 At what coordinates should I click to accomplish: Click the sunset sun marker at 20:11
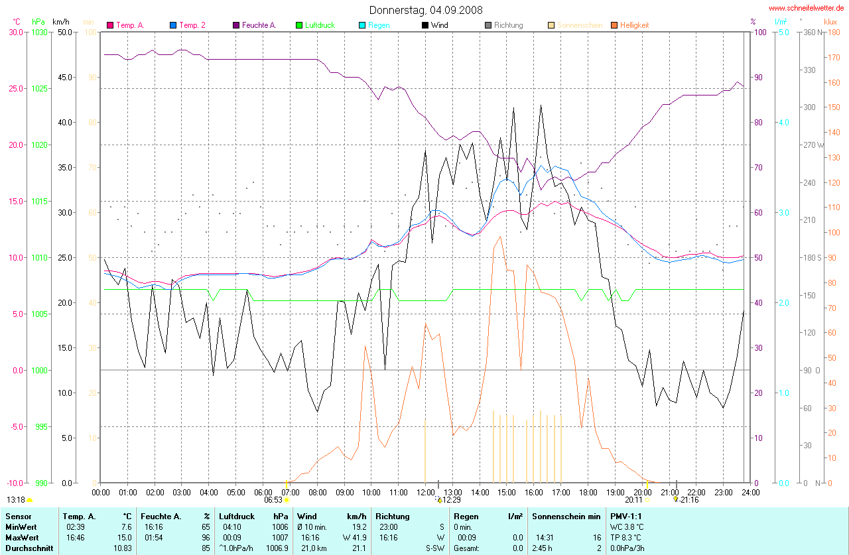coord(647,499)
